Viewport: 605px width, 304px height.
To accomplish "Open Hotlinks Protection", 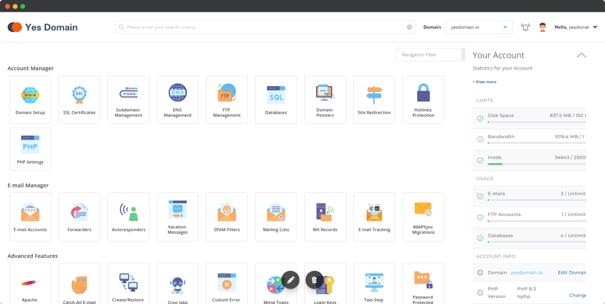I will [x=423, y=100].
